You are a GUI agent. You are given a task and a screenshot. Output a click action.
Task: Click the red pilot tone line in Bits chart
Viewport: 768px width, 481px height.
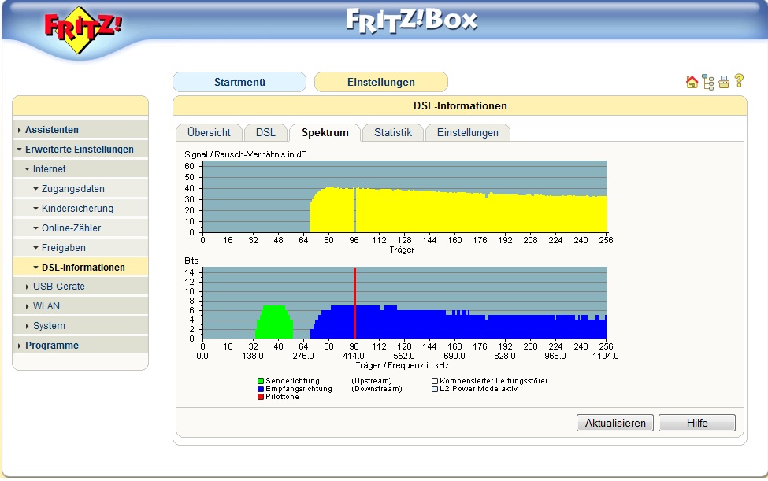(x=355, y=303)
